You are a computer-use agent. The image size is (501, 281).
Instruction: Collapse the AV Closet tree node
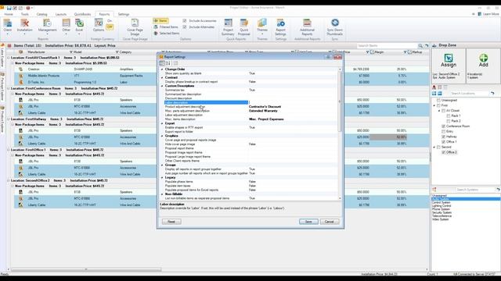(439, 111)
